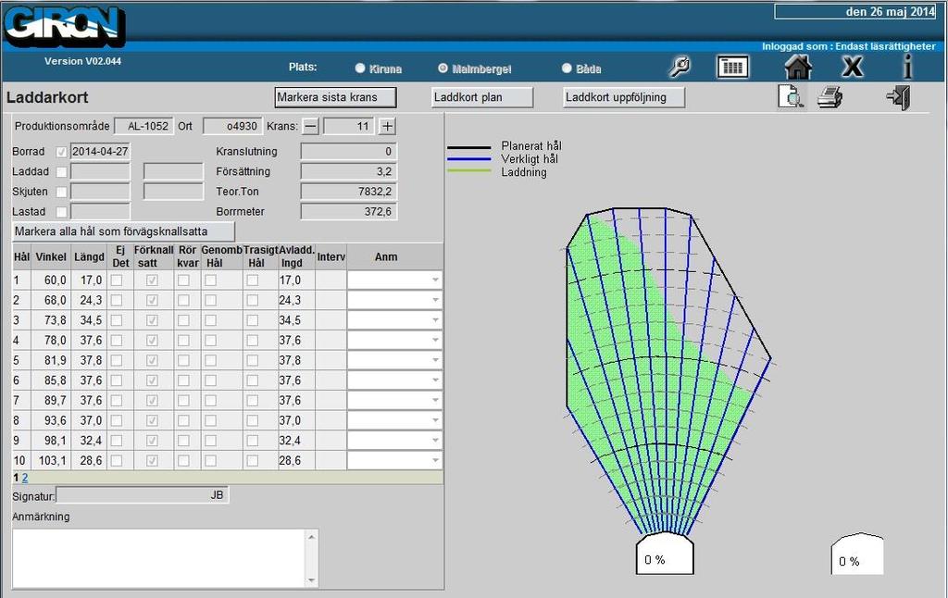Open the calendar icon in toolbar
Screen dimensions: 948x598
pyautogui.click(x=733, y=67)
